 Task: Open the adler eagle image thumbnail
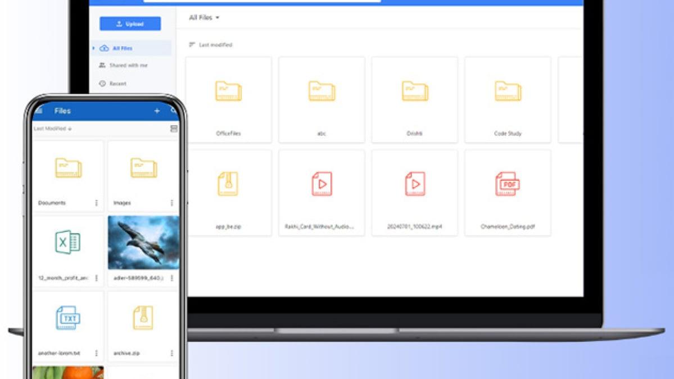pyautogui.click(x=143, y=243)
